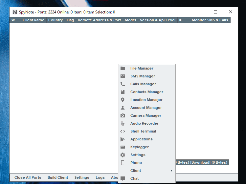Click the Contacts Manager book icon

pos(123,92)
